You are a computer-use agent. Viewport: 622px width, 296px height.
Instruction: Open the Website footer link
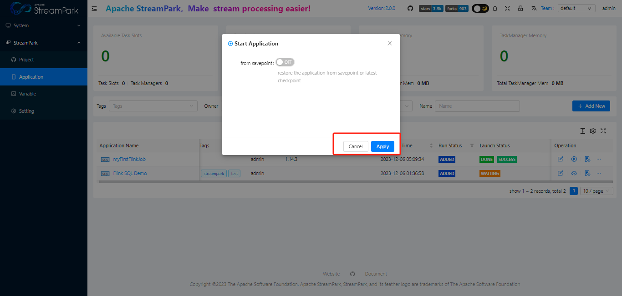(x=331, y=274)
